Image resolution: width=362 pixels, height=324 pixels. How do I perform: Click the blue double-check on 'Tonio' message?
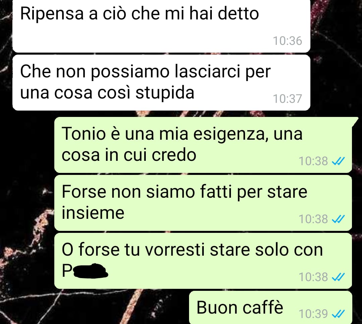coord(338,161)
